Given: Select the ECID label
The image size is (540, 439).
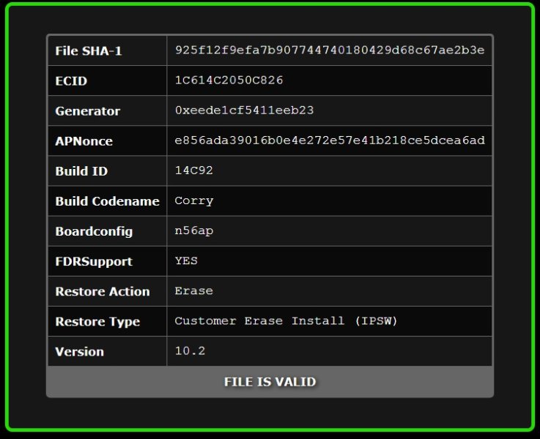Looking at the screenshot, I should (71, 80).
